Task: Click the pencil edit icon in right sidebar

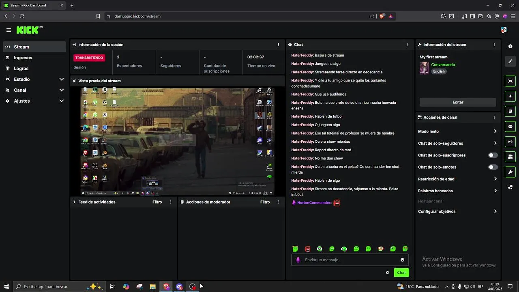Action: tap(510, 61)
